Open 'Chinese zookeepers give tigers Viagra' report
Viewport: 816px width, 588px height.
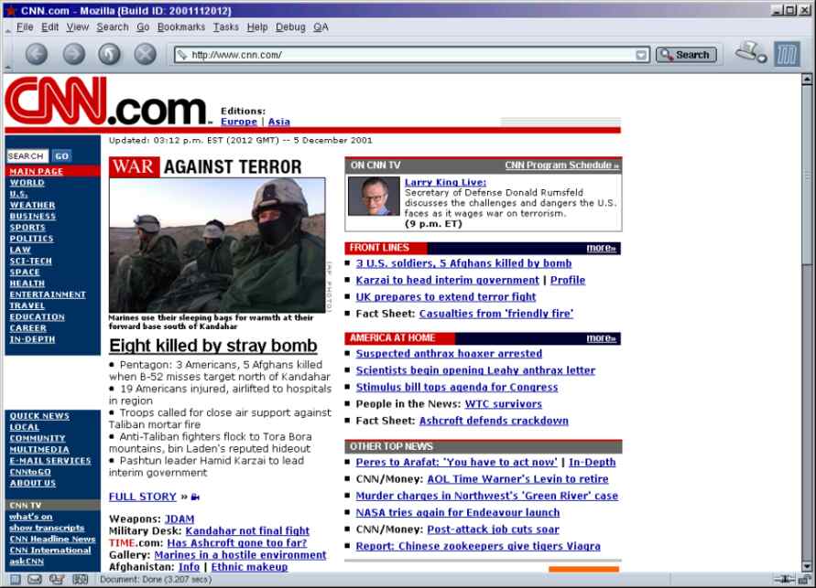(x=478, y=547)
